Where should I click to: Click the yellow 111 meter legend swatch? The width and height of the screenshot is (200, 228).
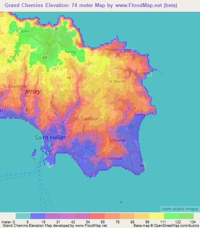[157, 216]
